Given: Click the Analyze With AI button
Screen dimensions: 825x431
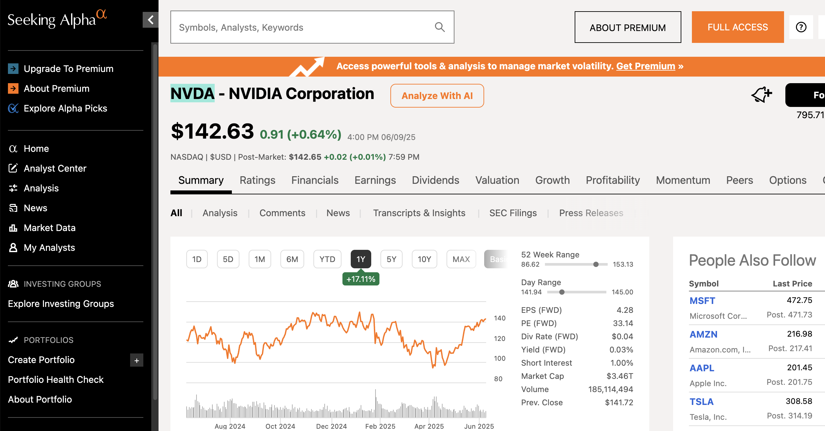Looking at the screenshot, I should click(437, 96).
